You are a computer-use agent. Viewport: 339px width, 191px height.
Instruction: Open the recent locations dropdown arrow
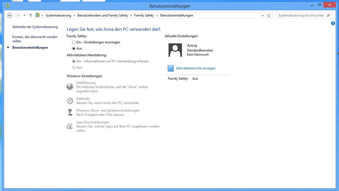[25, 15]
